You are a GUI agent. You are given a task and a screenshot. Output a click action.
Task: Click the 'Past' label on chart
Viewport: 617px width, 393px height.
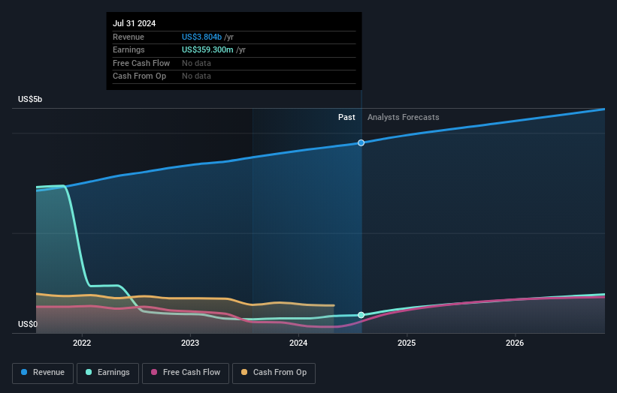[346, 118]
